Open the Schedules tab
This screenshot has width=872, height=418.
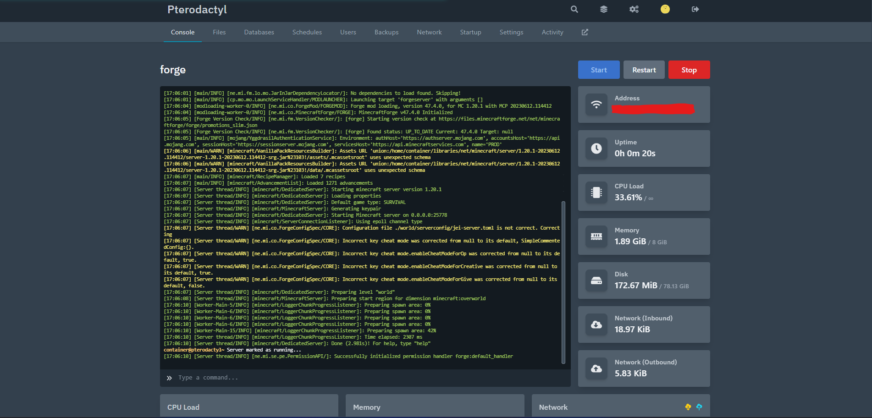[x=307, y=32]
